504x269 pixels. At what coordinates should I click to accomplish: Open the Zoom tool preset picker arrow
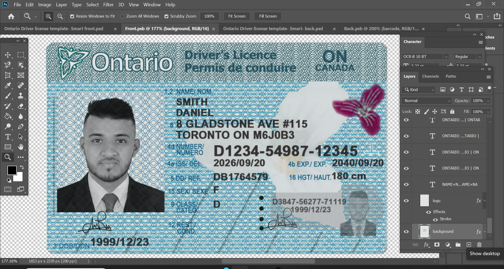coord(36,16)
